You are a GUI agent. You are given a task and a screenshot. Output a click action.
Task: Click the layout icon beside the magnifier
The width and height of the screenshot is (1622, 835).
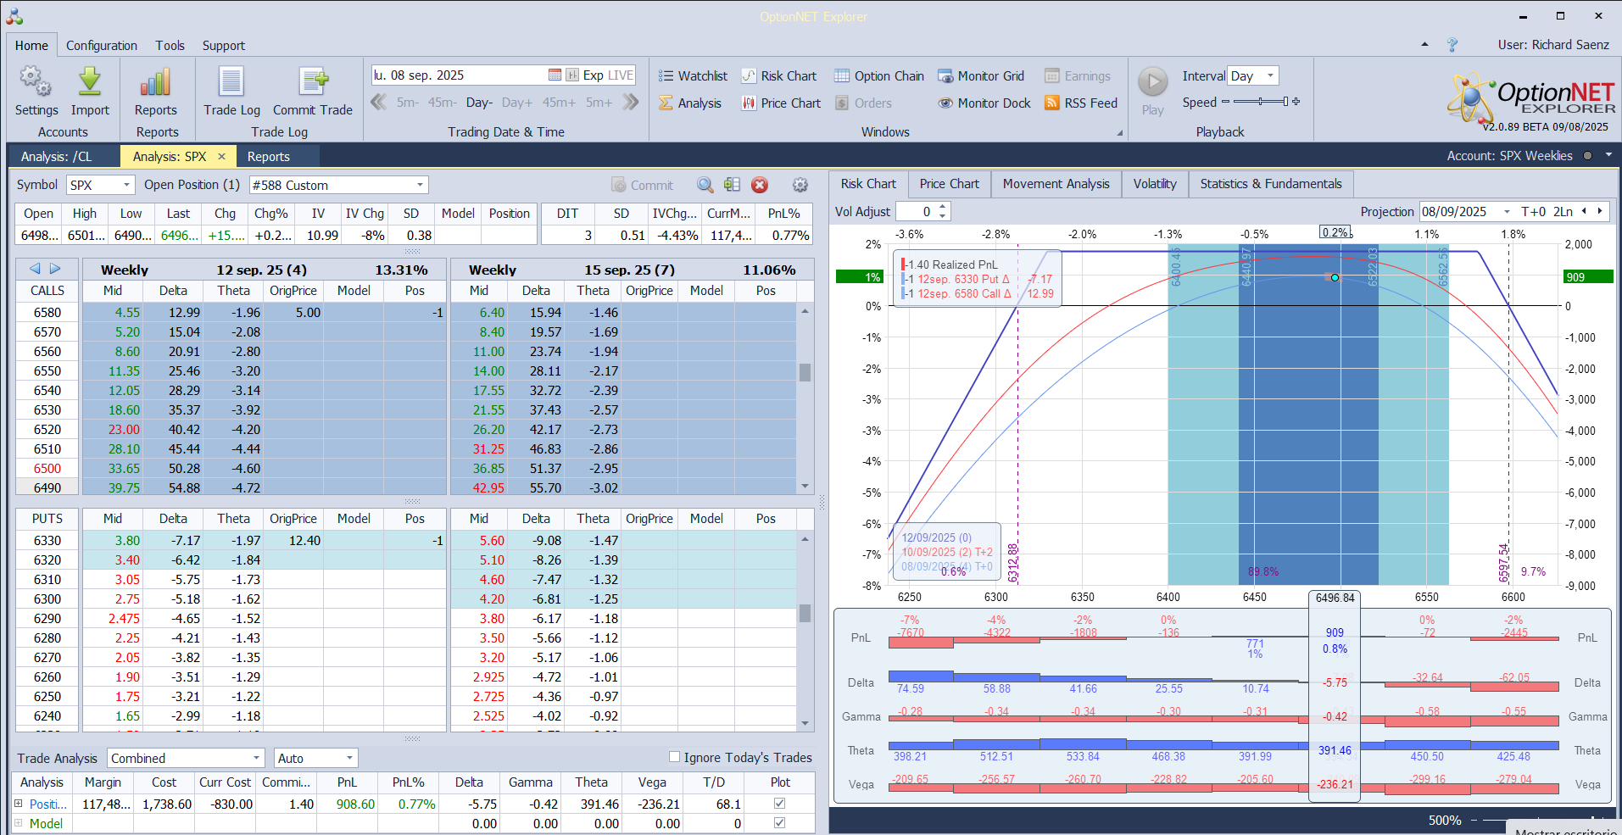point(733,185)
